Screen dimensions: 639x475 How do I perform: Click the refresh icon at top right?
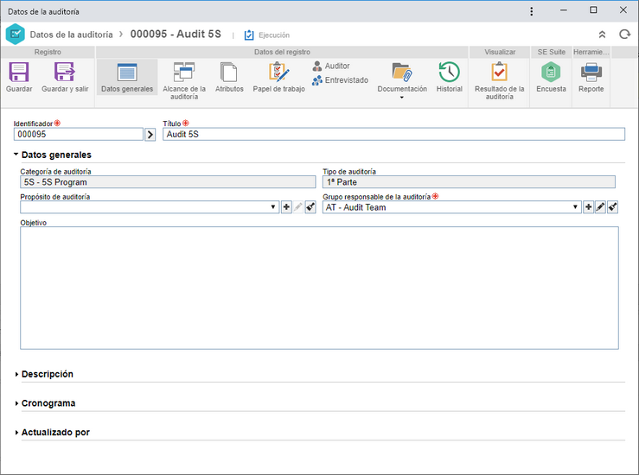(624, 35)
